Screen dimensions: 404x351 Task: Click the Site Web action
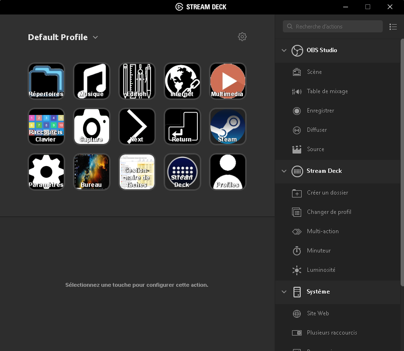(x=318, y=313)
